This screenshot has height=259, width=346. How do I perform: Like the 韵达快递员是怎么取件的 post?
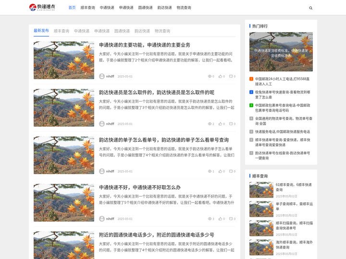(220, 124)
